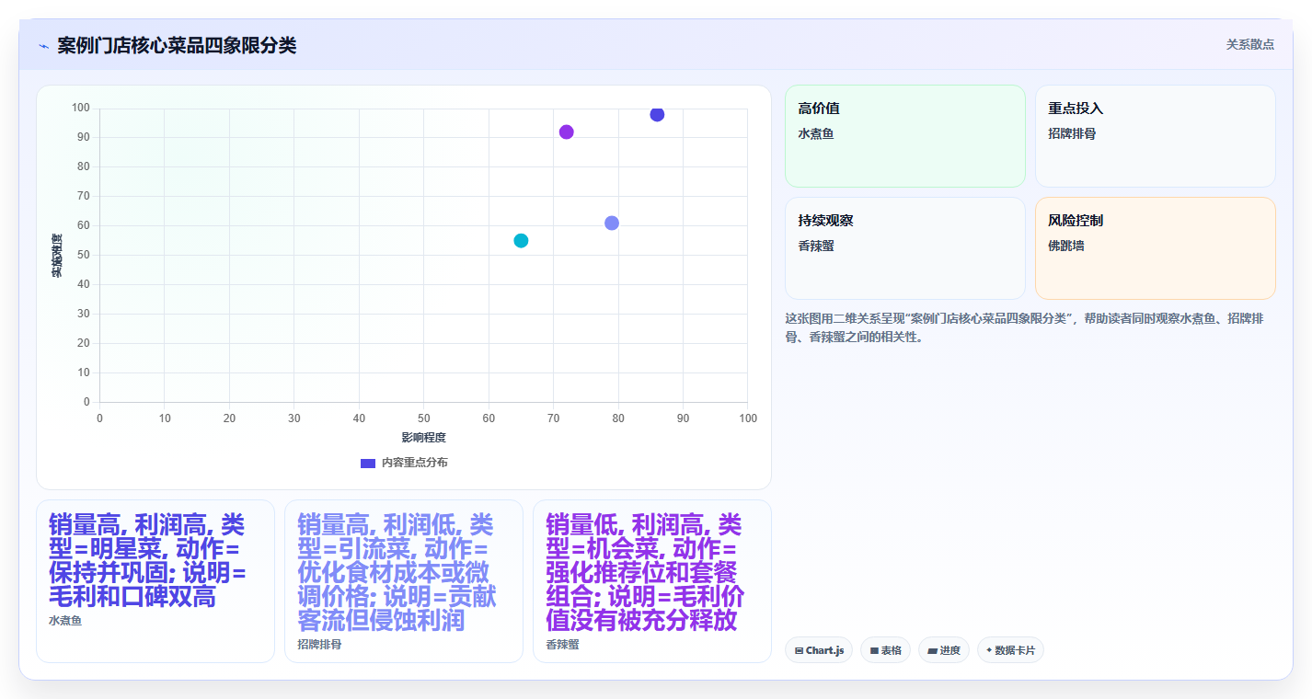The width and height of the screenshot is (1312, 699).
Task: Open the 持续观察 quadrant card
Action: coord(904,248)
